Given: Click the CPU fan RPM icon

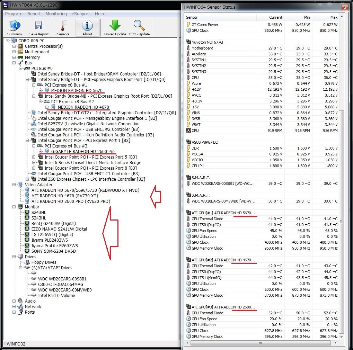Looking at the screenshot, I should pyautogui.click(x=188, y=130).
